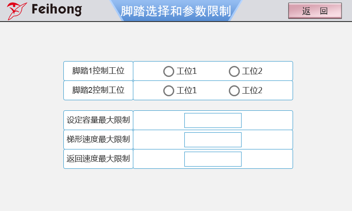Click the 脚踏1控制工位 label cell
This screenshot has height=211, width=352.
coord(98,71)
